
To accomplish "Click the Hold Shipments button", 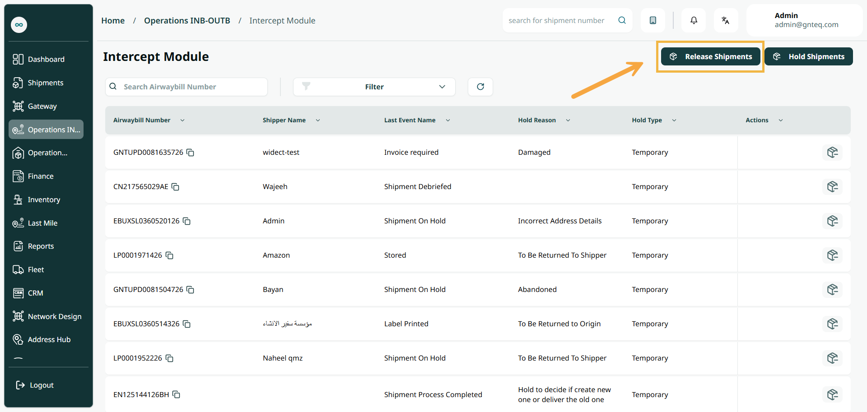I will [x=809, y=56].
